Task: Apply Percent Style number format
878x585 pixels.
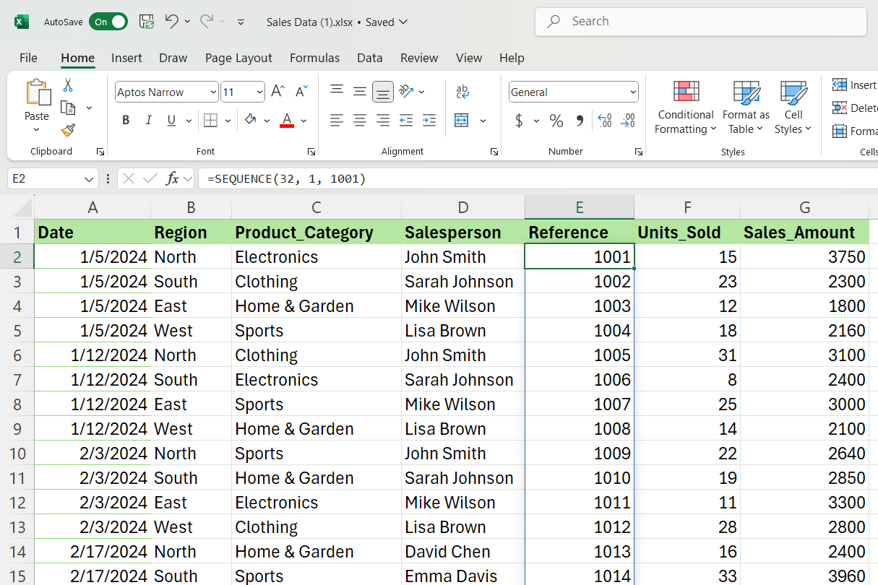Action: point(556,121)
